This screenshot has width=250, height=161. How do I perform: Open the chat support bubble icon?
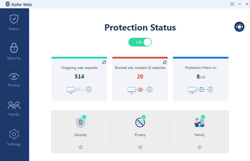[239, 27]
